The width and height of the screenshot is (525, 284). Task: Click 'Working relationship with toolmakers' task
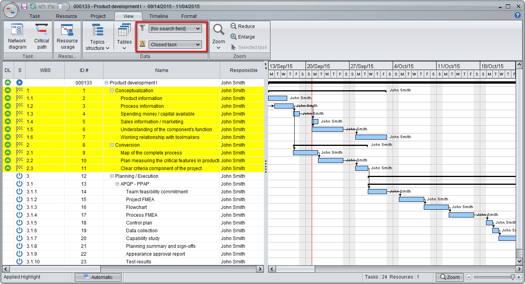pos(160,137)
